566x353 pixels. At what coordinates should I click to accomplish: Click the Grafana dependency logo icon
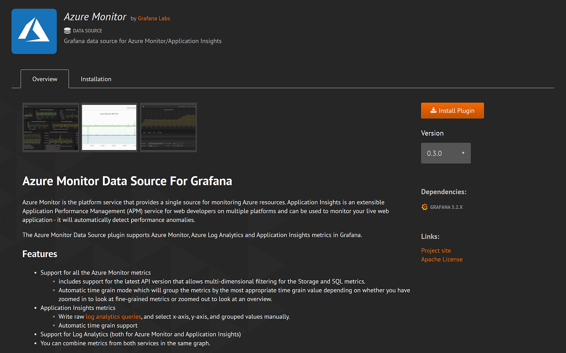click(424, 207)
